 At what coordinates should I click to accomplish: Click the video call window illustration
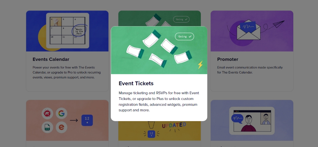point(252,121)
